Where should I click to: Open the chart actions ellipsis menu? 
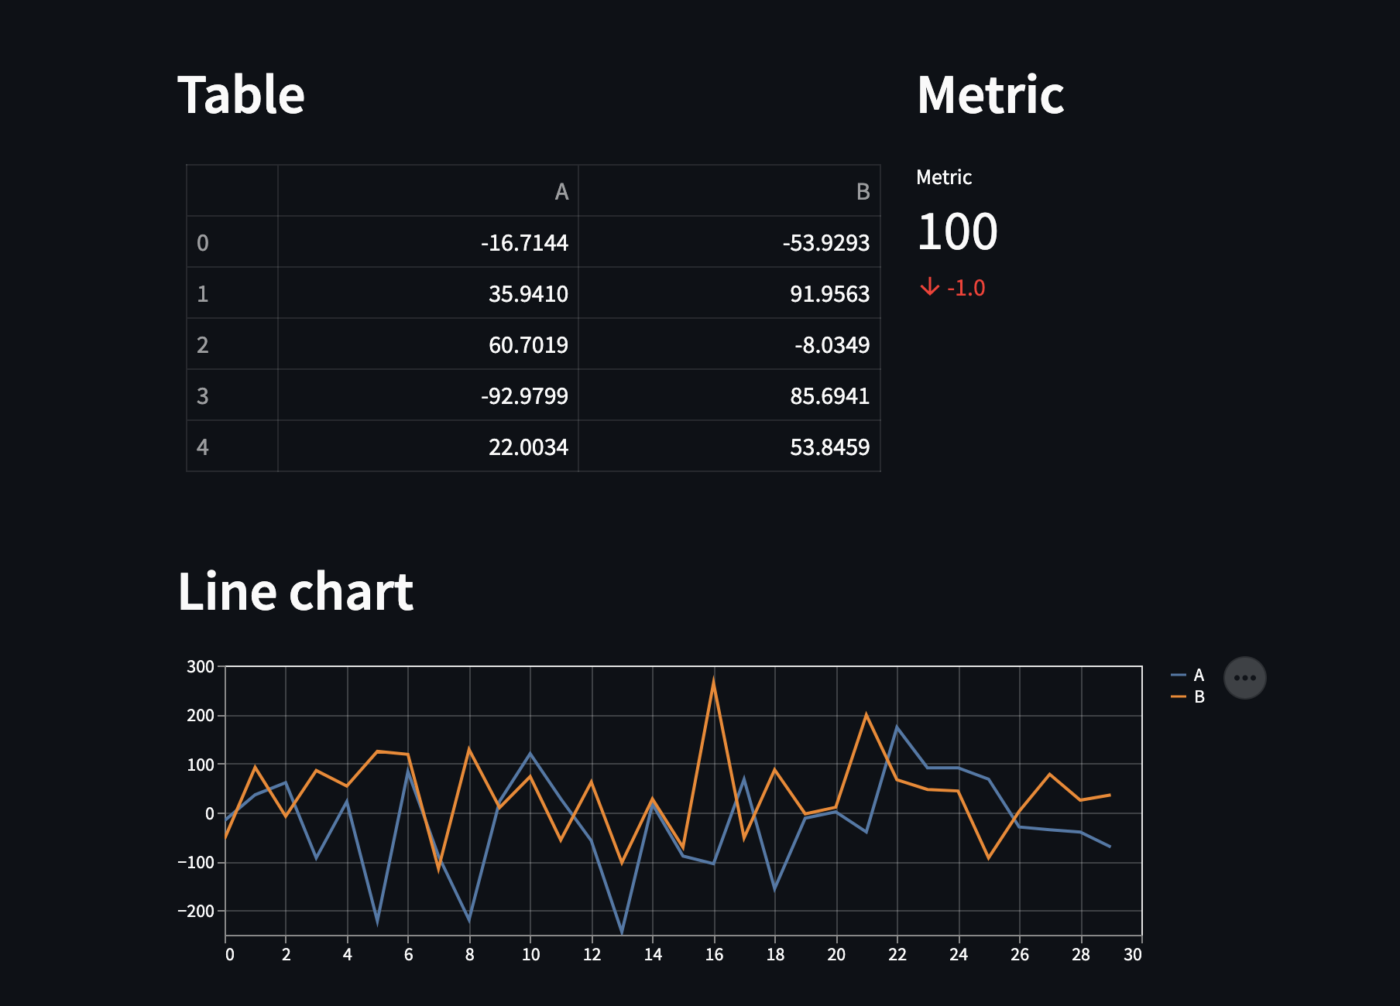pyautogui.click(x=1244, y=678)
